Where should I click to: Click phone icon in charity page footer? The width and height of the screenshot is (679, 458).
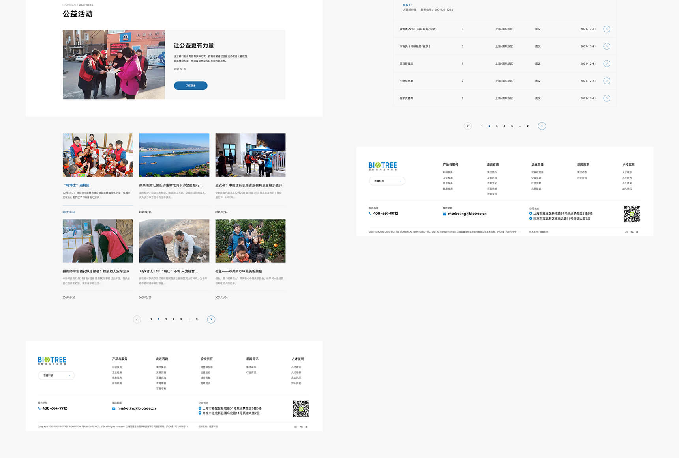click(x=39, y=408)
